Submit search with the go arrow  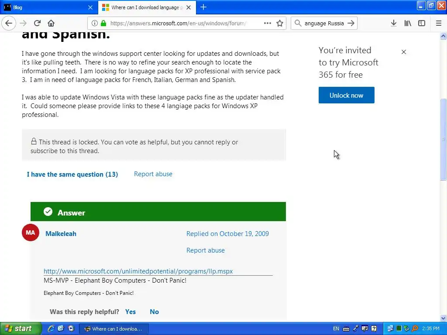coord(351,24)
